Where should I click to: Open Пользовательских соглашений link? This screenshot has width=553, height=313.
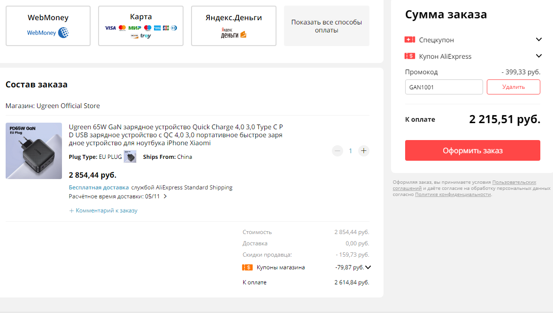pyautogui.click(x=514, y=182)
